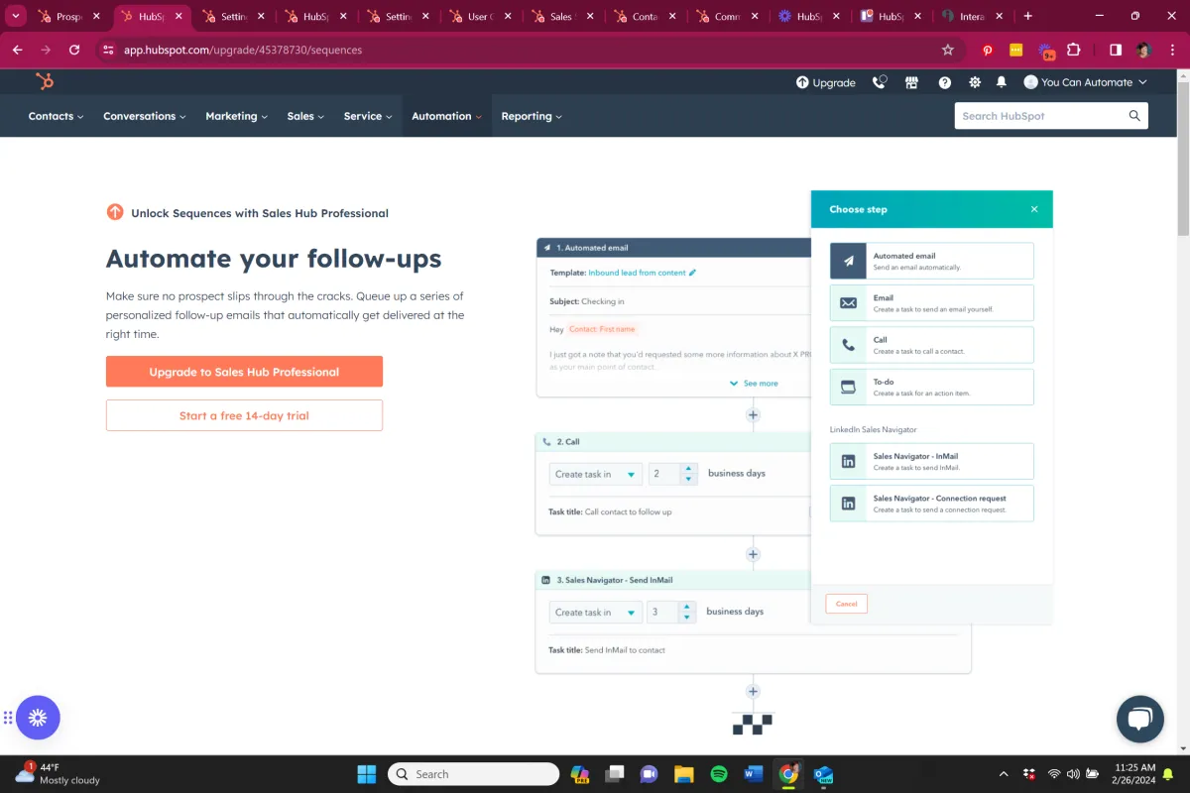Switch to the Intera browser tab
Screen dimensions: 1190x793
[974, 16]
